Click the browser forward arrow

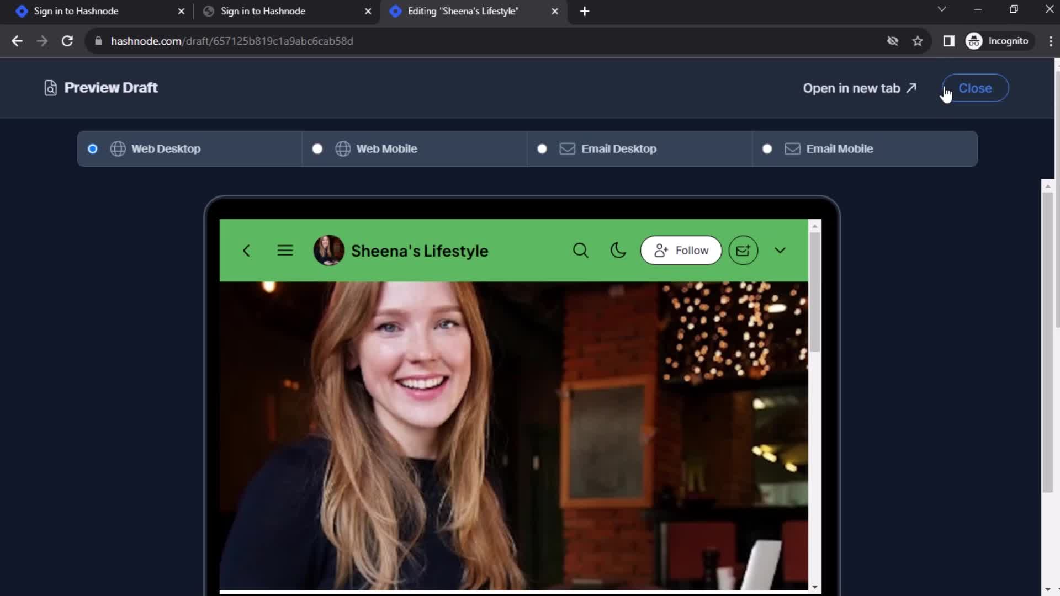(x=42, y=41)
